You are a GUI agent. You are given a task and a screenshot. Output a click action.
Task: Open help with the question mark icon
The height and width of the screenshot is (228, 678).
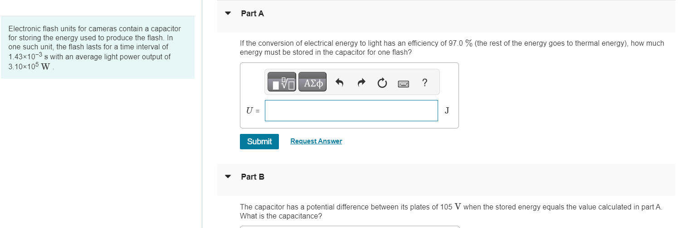click(x=424, y=82)
